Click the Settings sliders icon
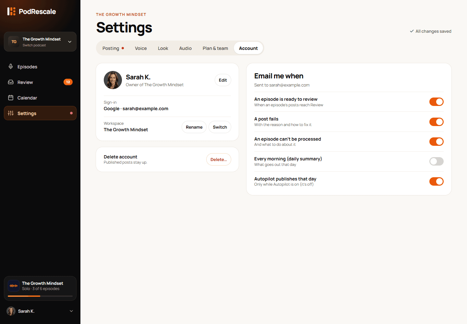Image resolution: width=467 pixels, height=324 pixels. [x=11, y=113]
